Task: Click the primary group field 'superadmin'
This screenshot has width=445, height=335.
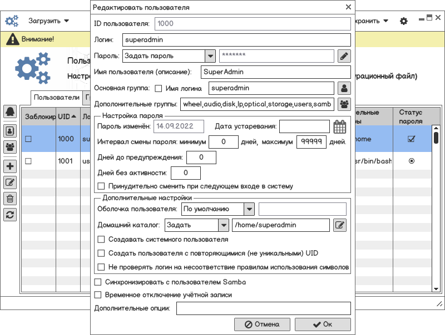Action: tap(271, 88)
